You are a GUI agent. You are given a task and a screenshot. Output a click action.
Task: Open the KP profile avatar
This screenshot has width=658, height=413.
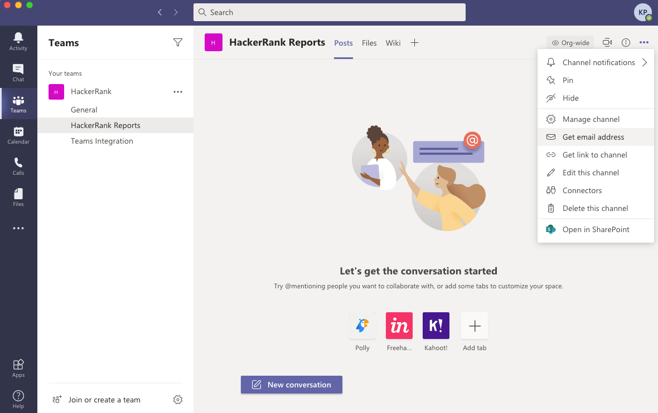pyautogui.click(x=643, y=12)
